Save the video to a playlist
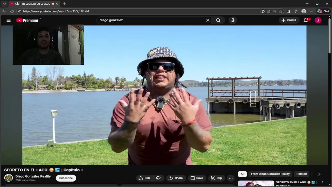This screenshot has height=187, width=332. point(197,178)
